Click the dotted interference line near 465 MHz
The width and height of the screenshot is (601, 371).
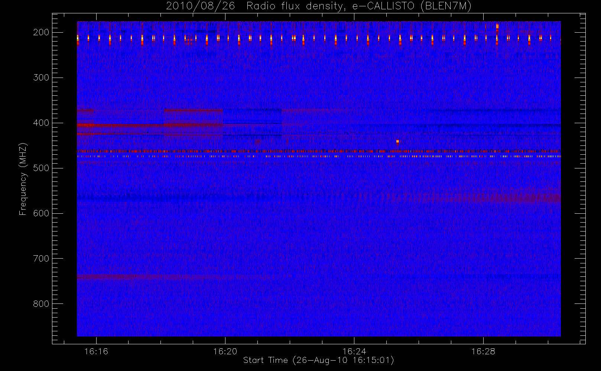tap(319, 151)
